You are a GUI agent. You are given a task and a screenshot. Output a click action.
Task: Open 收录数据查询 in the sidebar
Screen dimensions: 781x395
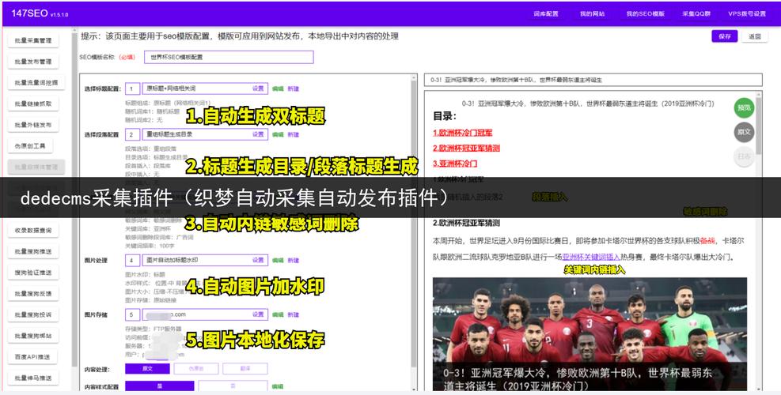click(x=33, y=231)
